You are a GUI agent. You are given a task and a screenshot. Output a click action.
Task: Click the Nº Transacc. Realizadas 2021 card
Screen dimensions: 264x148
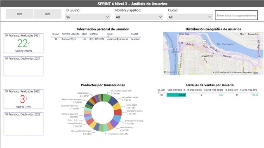point(24,43)
